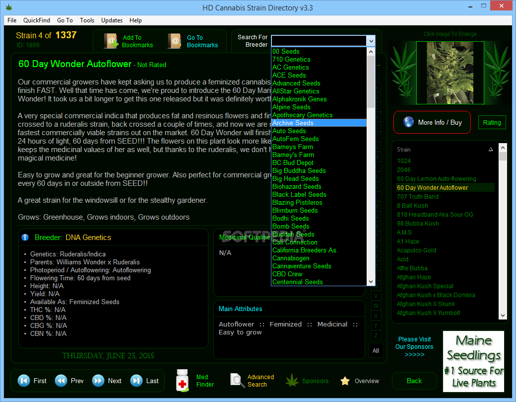This screenshot has height=402, width=516.
Task: Click the Z letter filter
Action: pos(376,335)
